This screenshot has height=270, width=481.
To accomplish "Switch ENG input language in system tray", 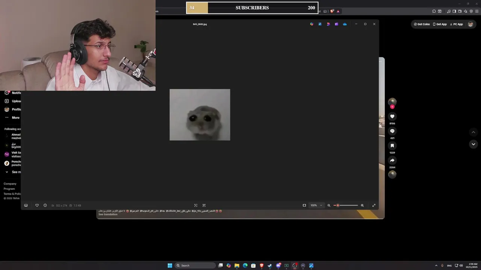I will (449, 265).
